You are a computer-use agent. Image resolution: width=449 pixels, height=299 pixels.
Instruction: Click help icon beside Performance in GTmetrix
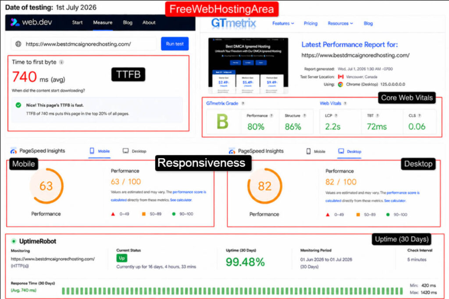pyautogui.click(x=271, y=115)
